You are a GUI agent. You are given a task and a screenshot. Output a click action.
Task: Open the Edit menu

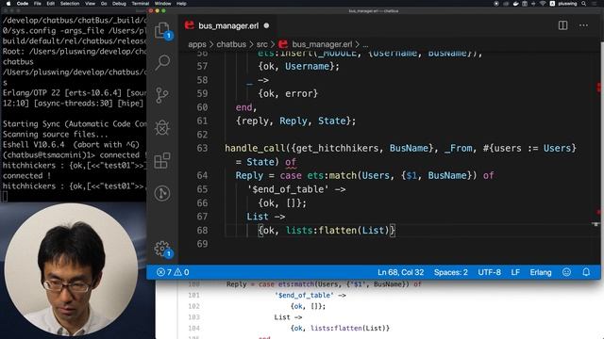click(x=50, y=4)
